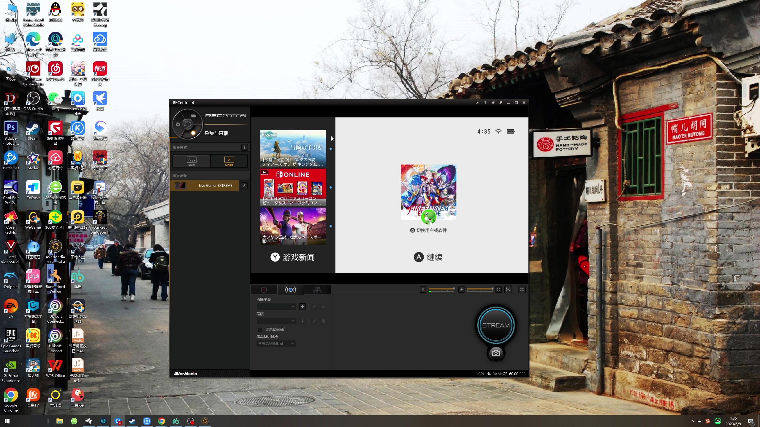The width and height of the screenshot is (760, 427).
Task: Open Battle.net desktop shortcut
Action: [x=11, y=161]
